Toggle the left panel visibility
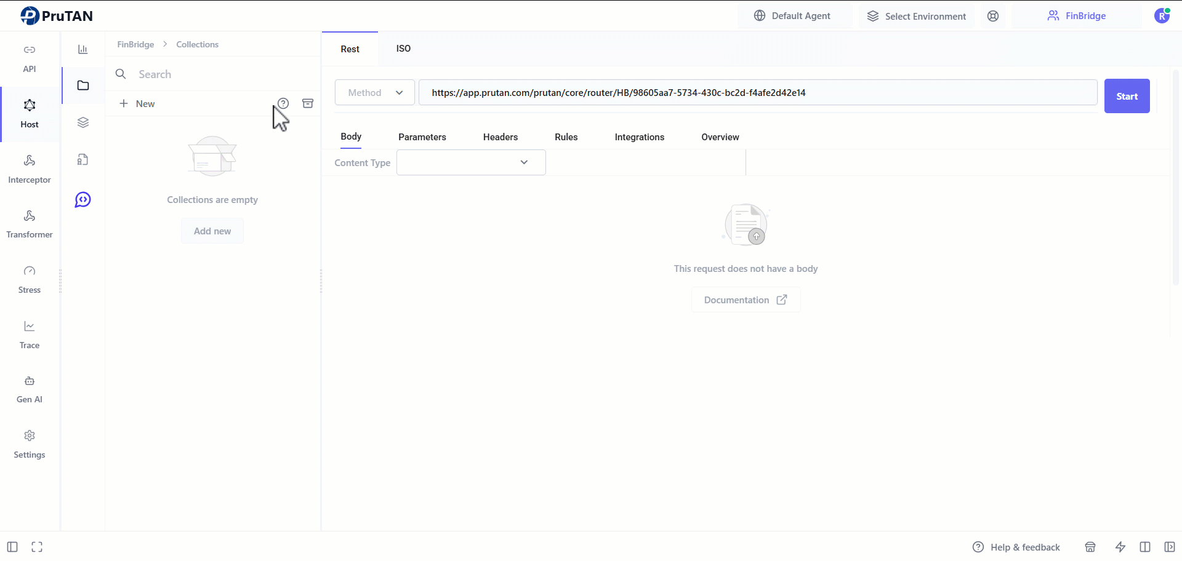This screenshot has height=561, width=1182. pos(12,547)
